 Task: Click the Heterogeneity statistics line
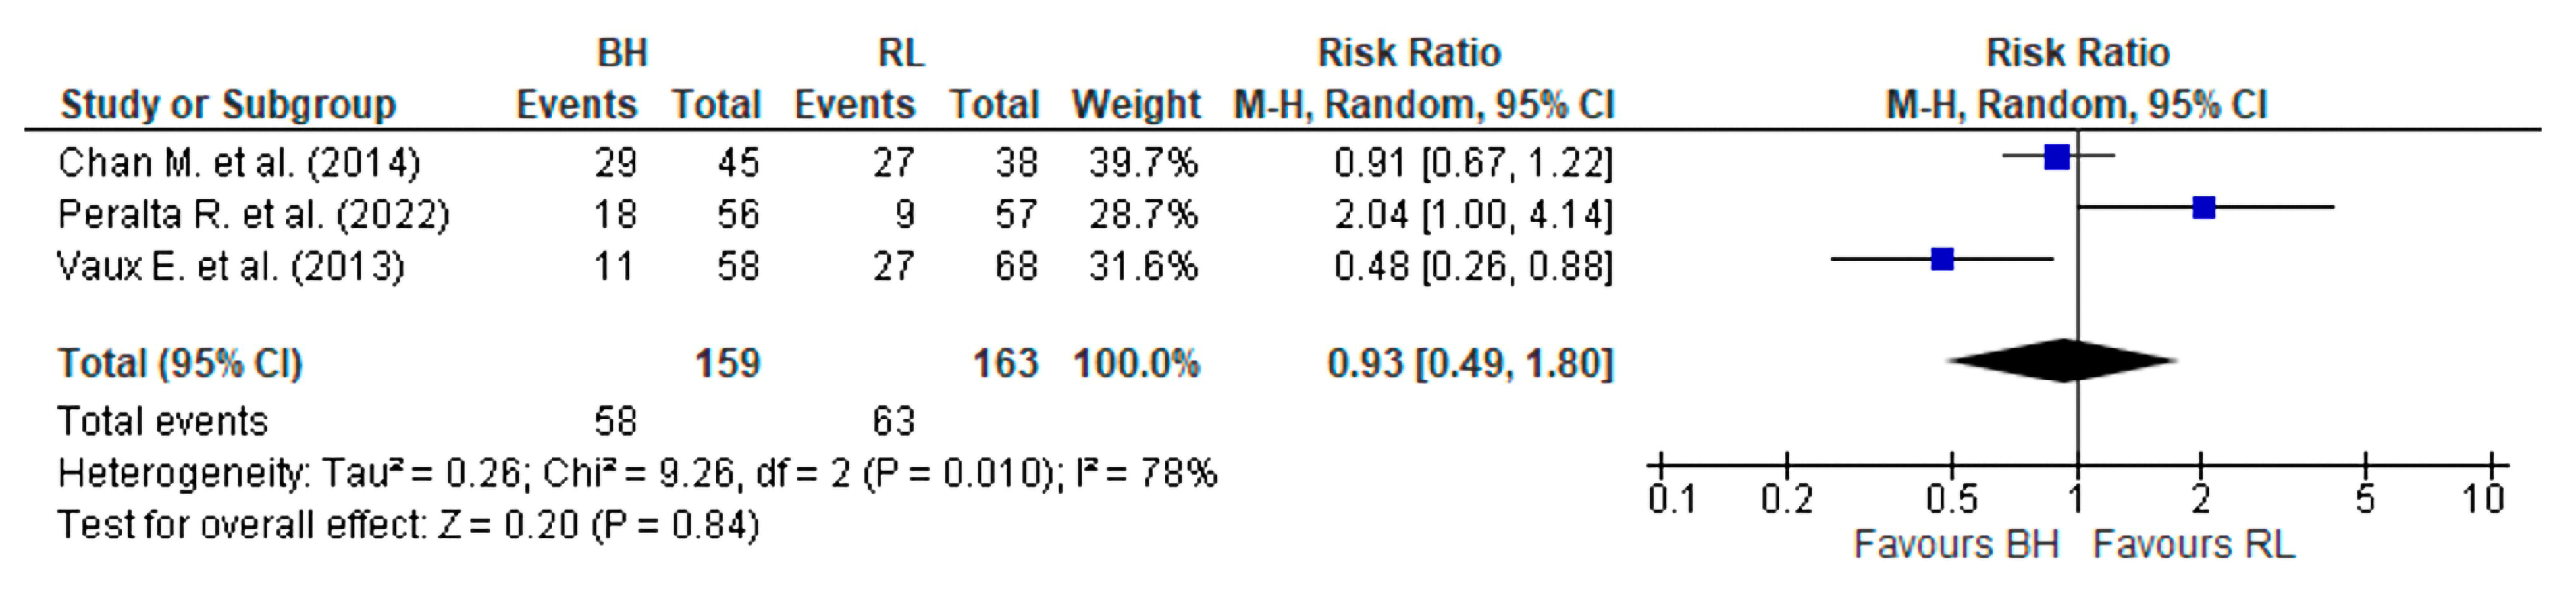tap(637, 473)
